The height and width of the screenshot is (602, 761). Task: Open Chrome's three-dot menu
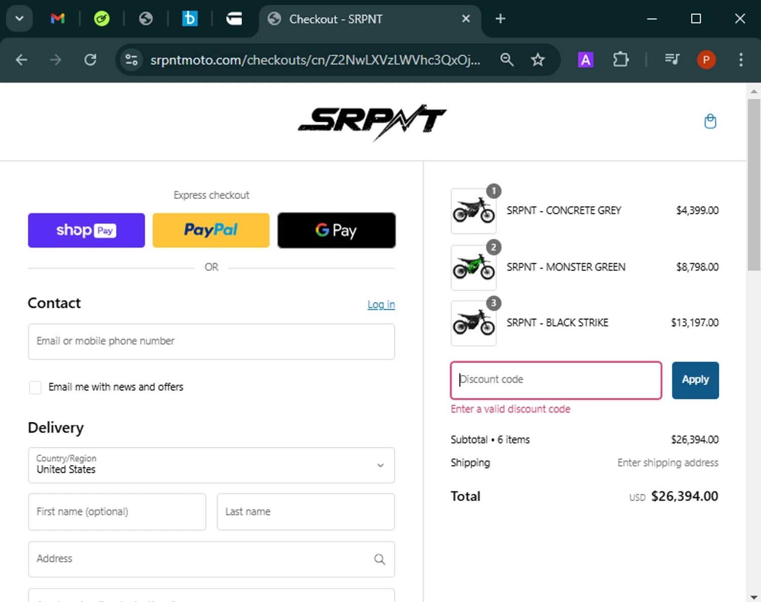(741, 60)
